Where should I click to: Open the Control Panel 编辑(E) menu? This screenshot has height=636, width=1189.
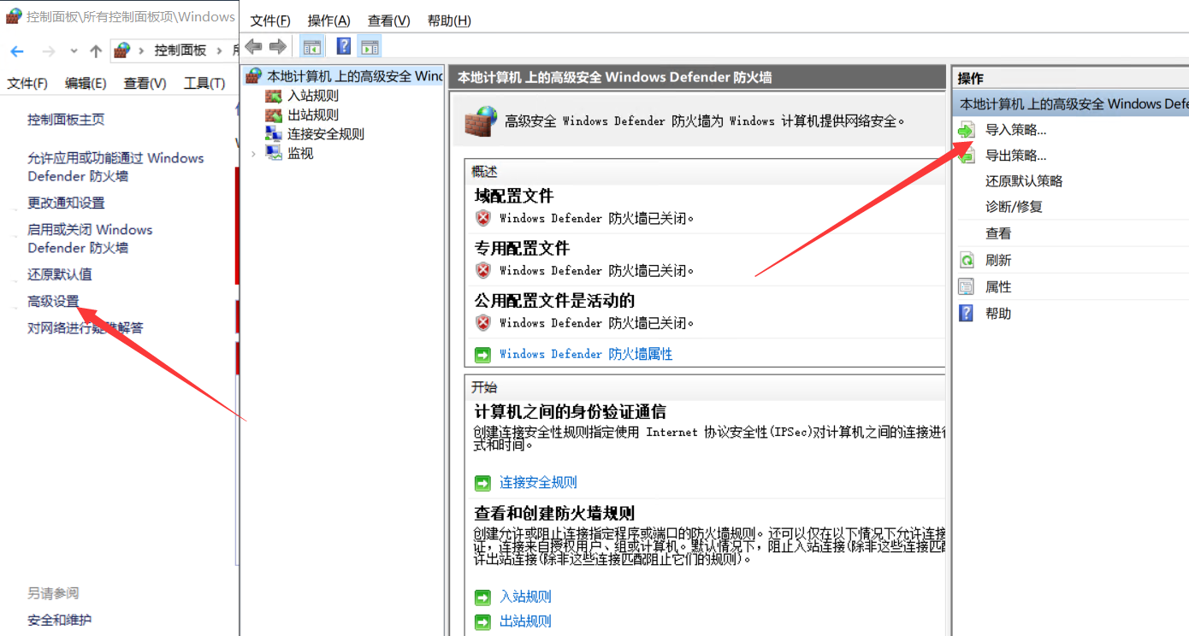pos(86,83)
